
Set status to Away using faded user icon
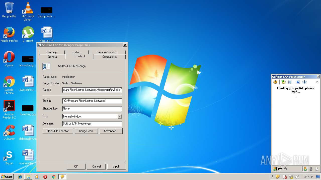pyautogui.click(x=317, y=169)
